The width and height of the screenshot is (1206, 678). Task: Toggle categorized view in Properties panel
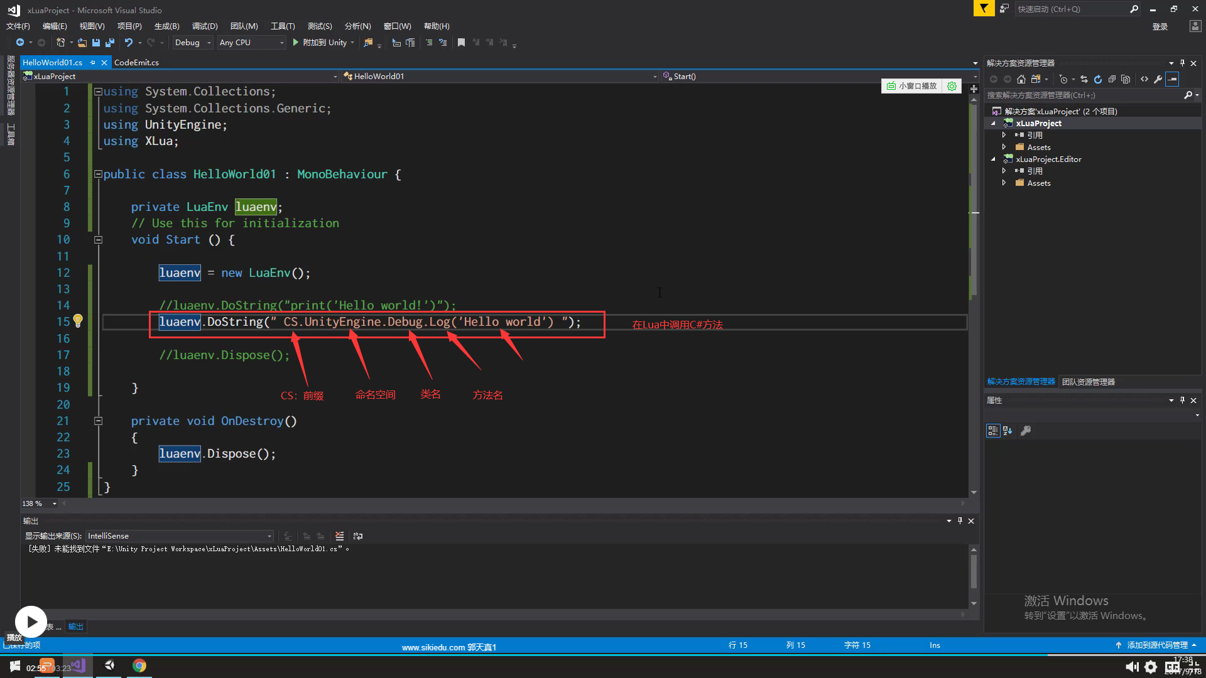point(992,431)
